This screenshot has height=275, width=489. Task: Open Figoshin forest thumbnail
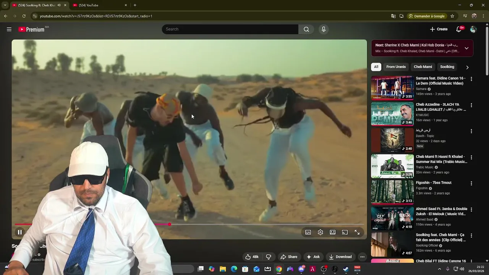pyautogui.click(x=392, y=192)
